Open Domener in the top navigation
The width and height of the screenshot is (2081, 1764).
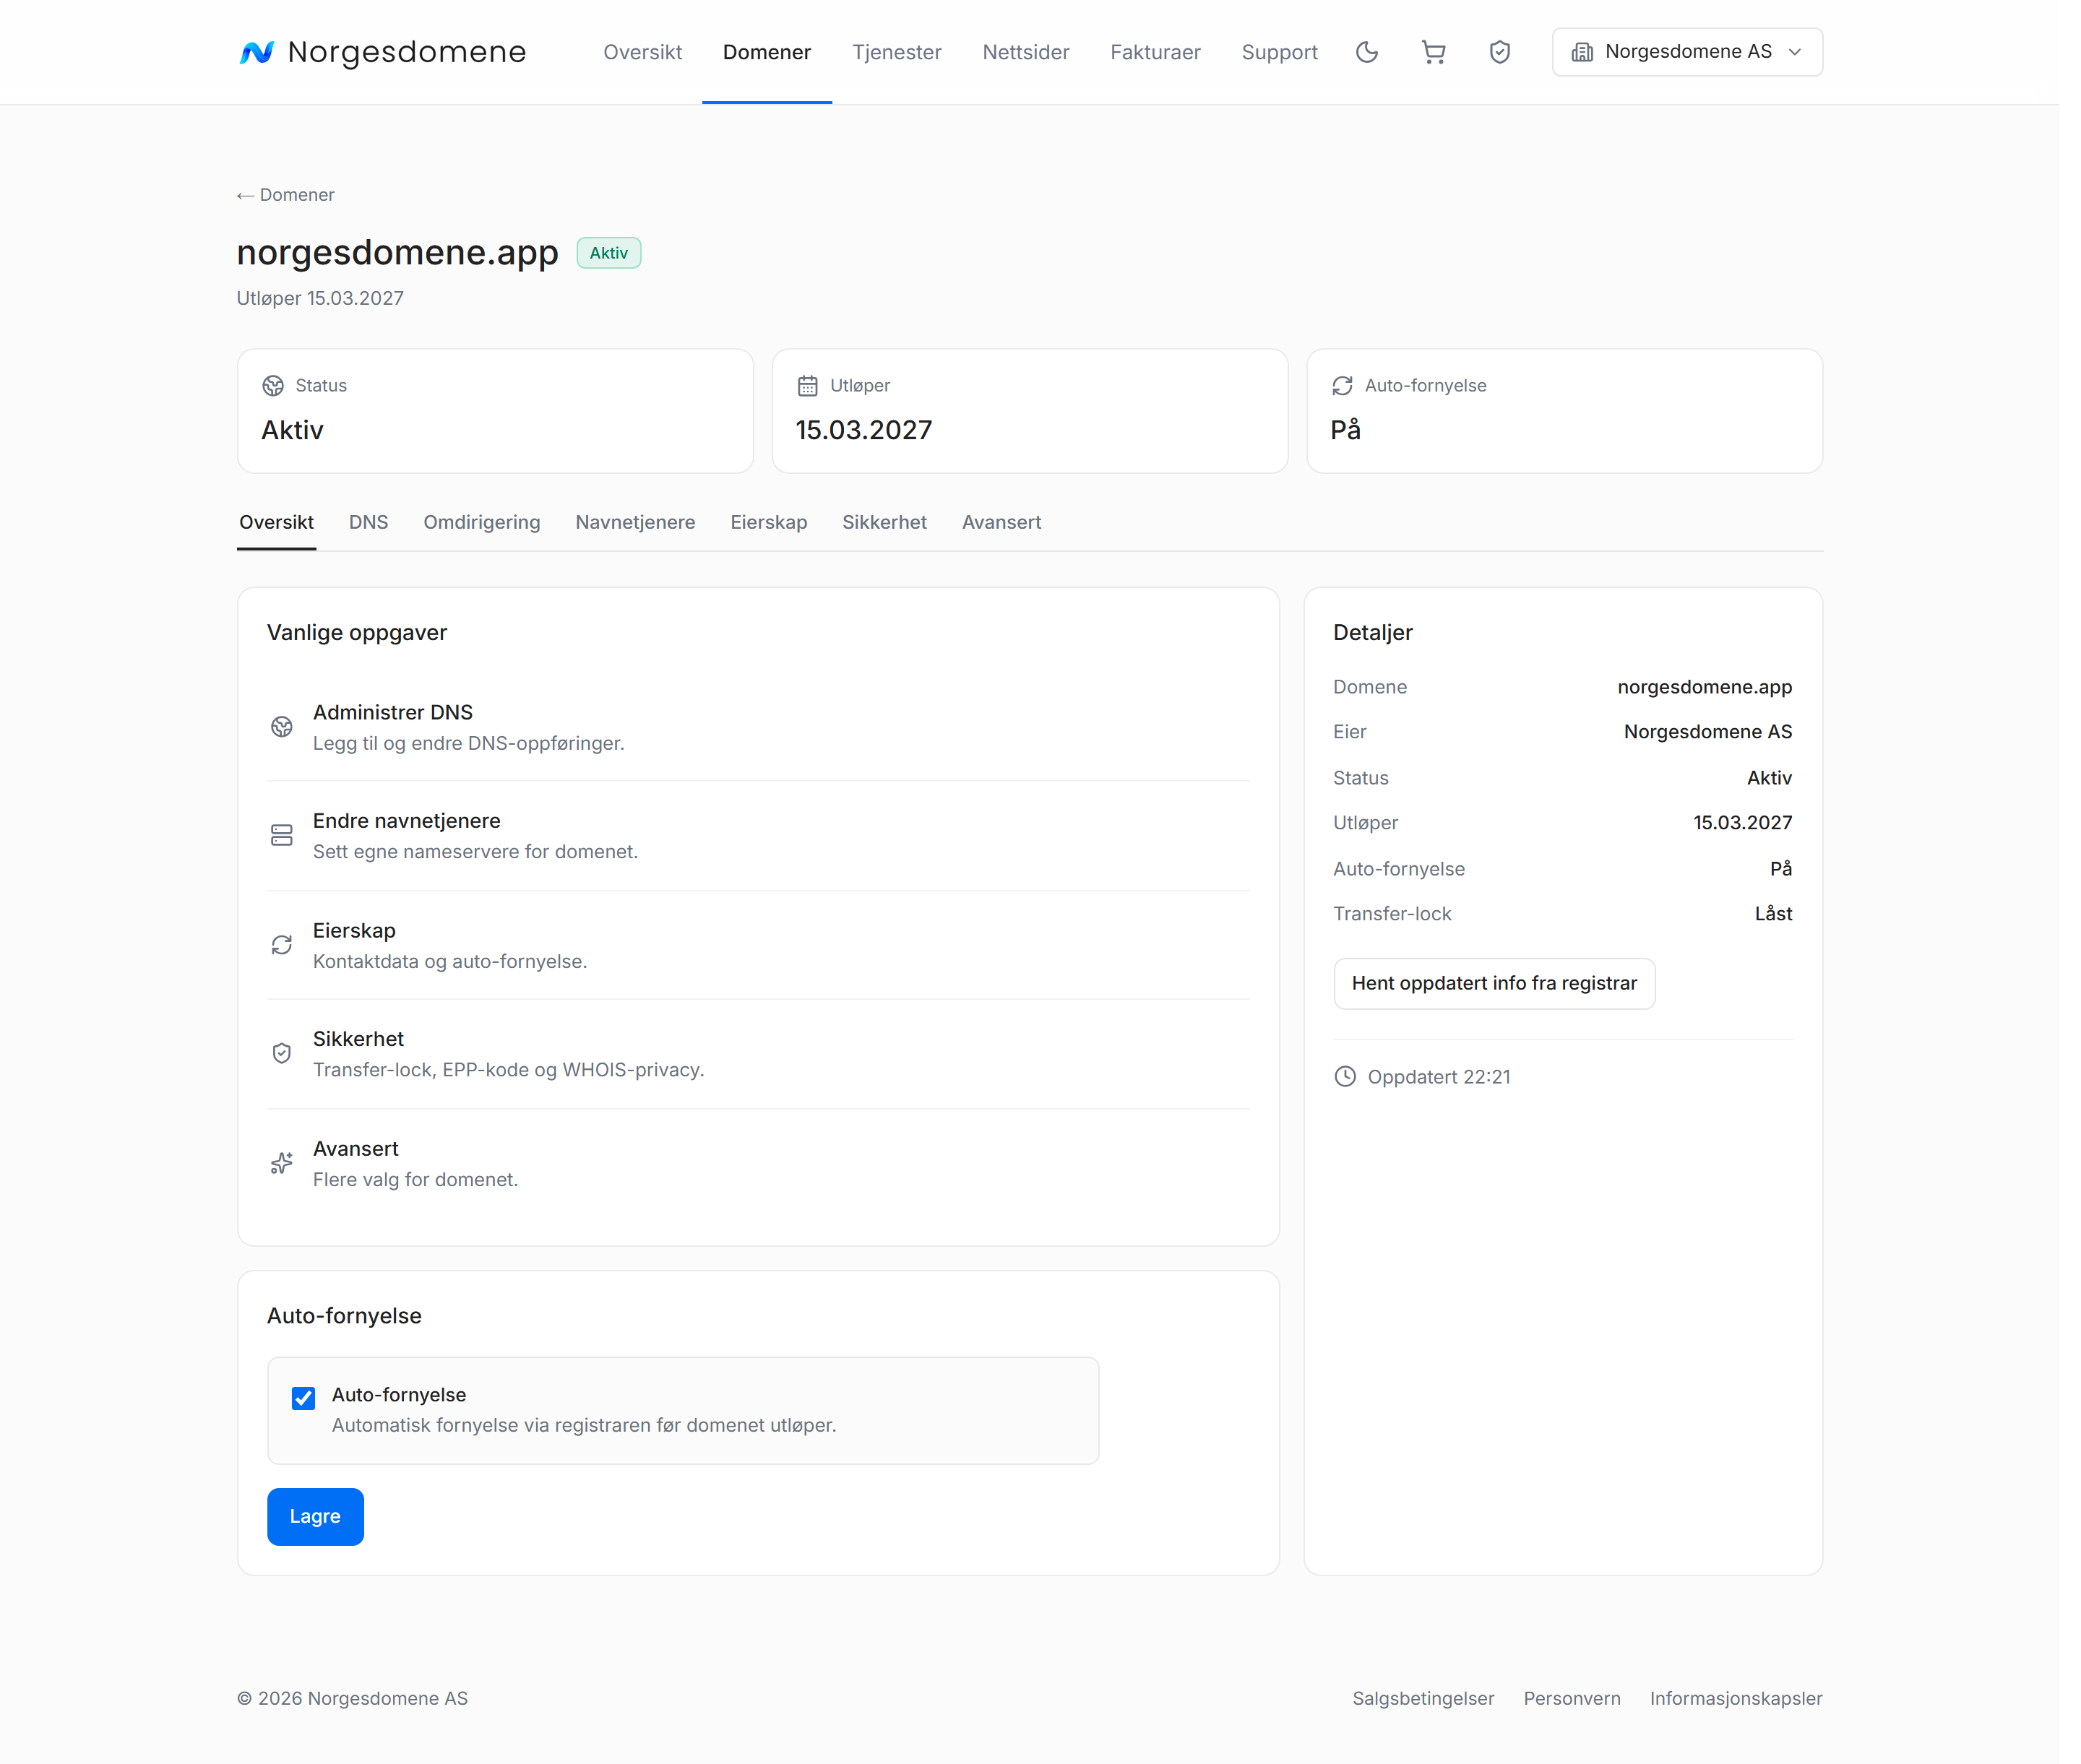point(767,52)
